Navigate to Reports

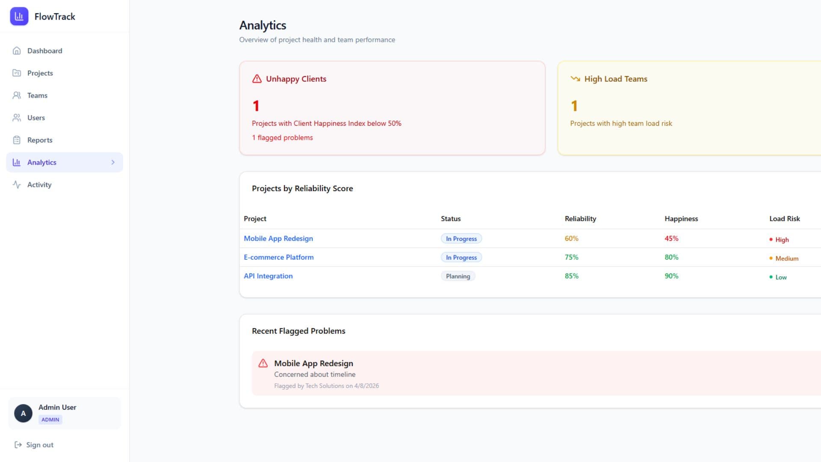(x=64, y=140)
